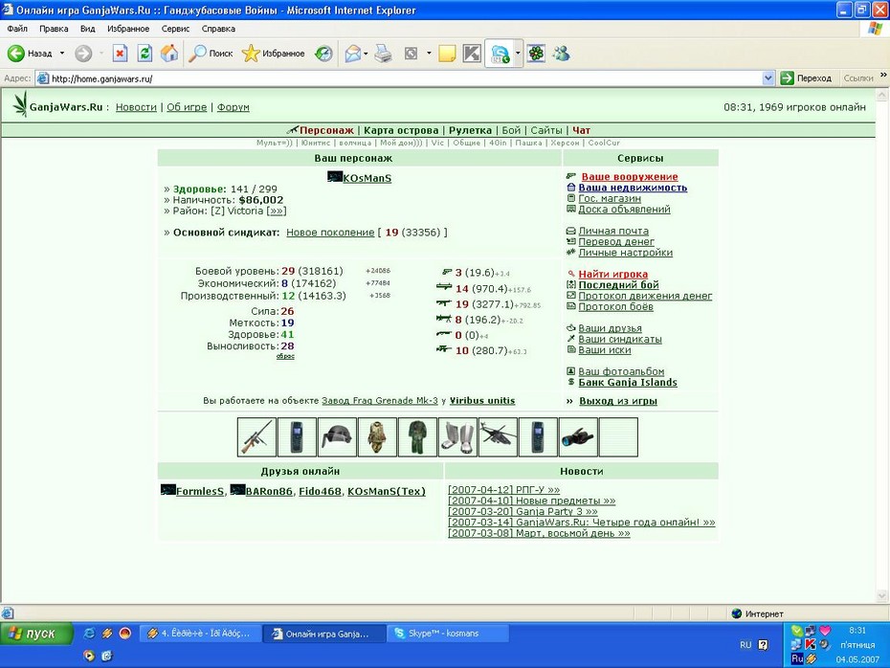The height and width of the screenshot is (668, 890).
Task: Open syndicate Новое поколение link
Action: [x=330, y=233]
